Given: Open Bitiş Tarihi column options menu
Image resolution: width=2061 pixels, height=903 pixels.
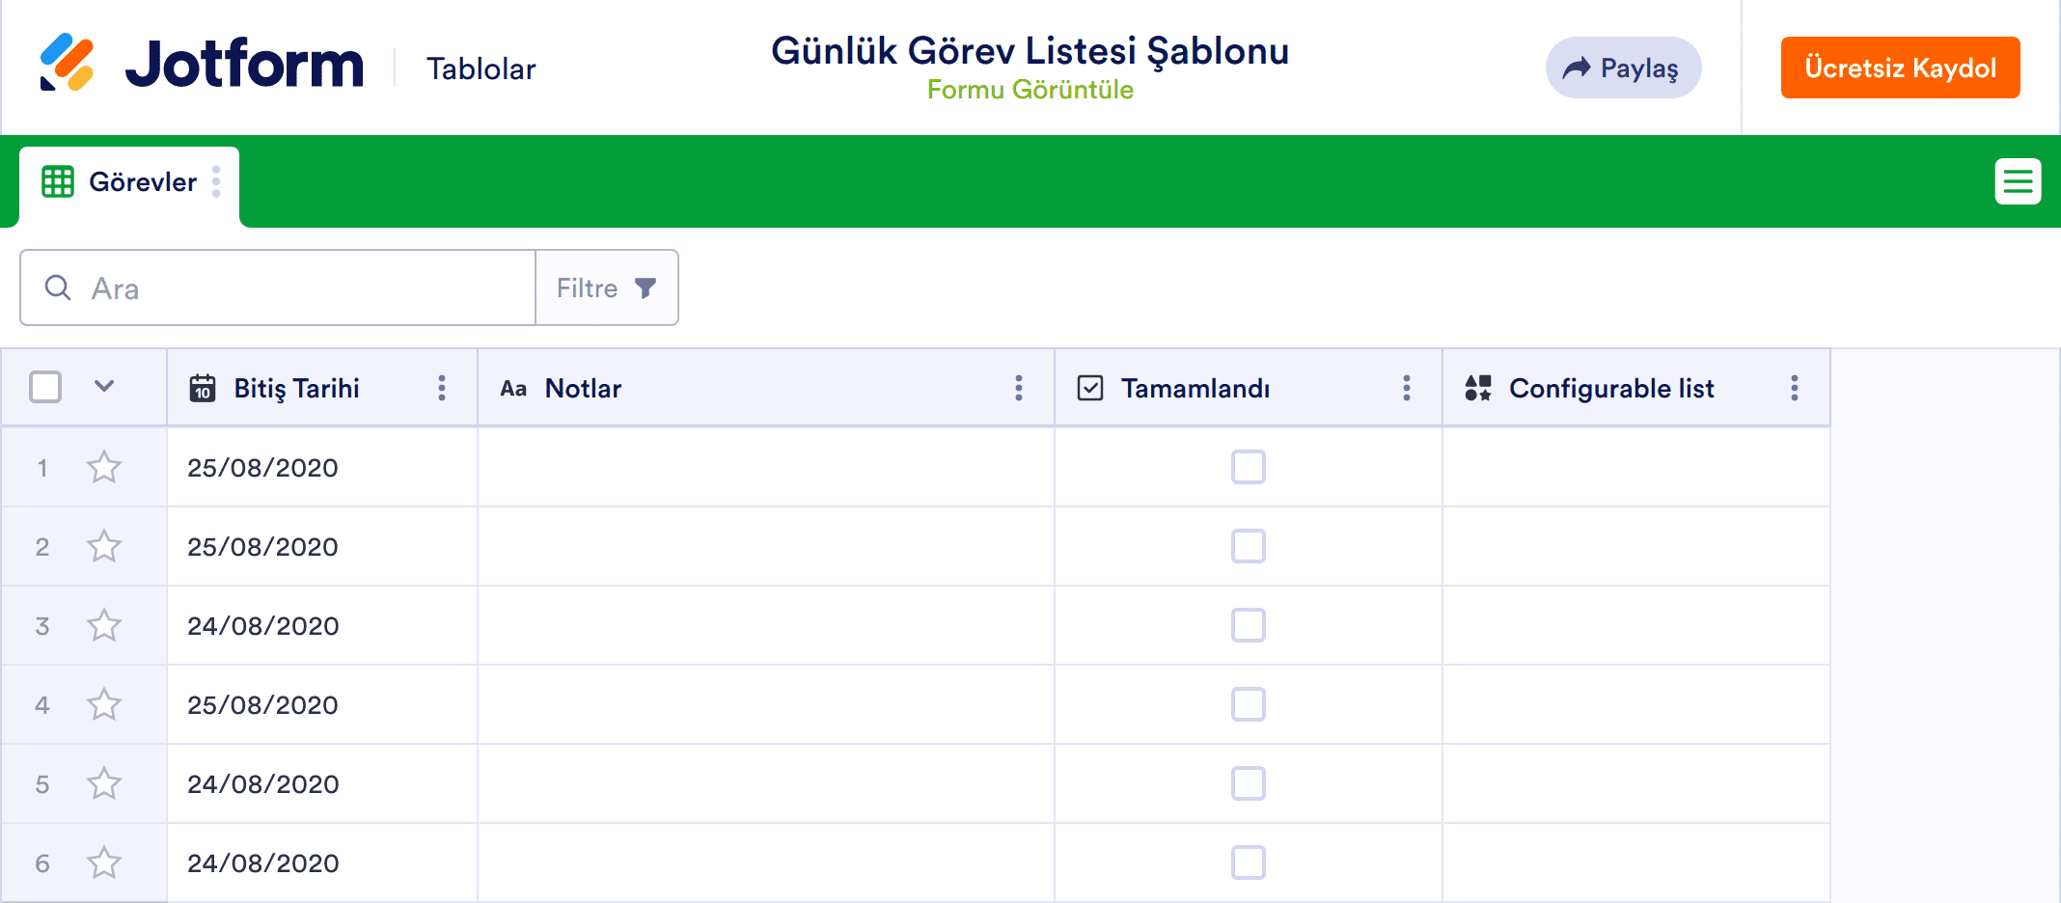Looking at the screenshot, I should [442, 388].
